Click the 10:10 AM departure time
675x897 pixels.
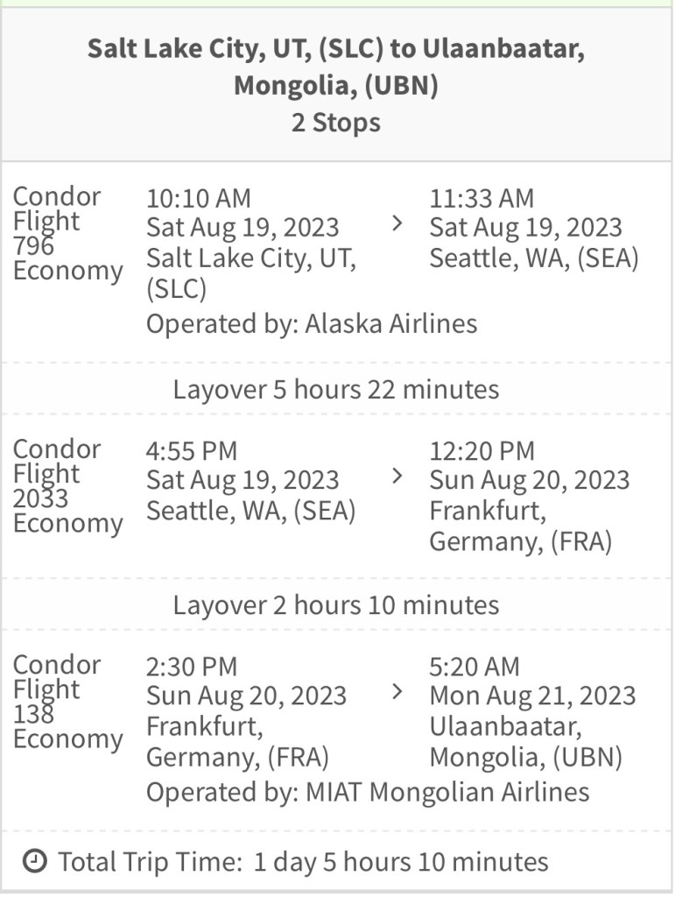point(199,199)
